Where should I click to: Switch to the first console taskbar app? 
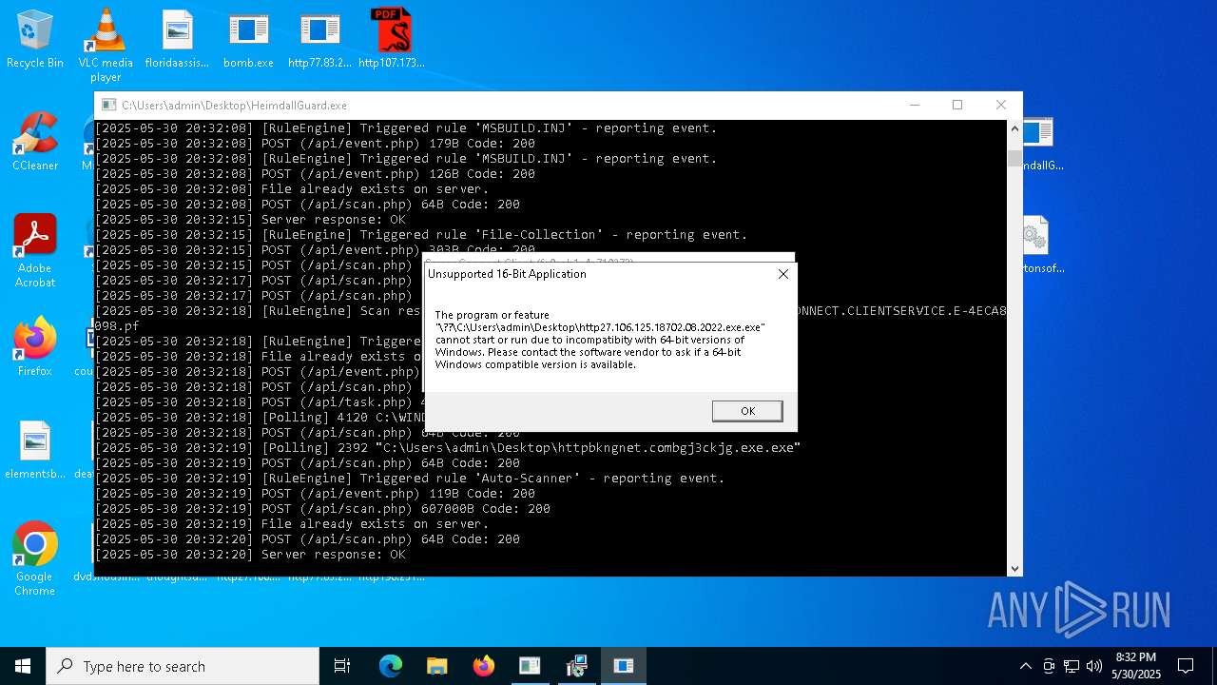(530, 666)
